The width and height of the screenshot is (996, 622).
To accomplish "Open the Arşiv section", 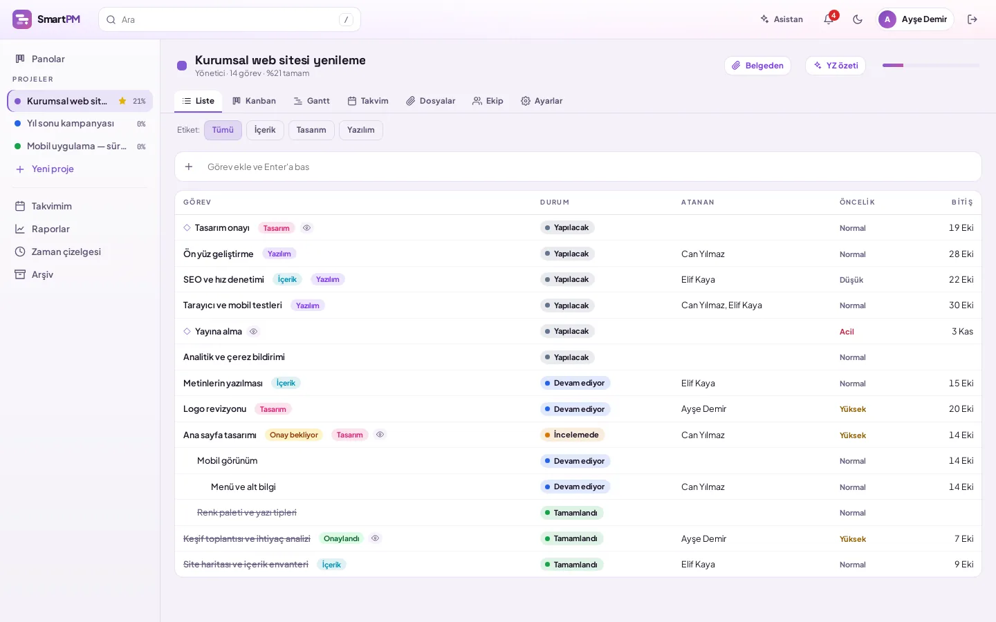I will 80,274.
